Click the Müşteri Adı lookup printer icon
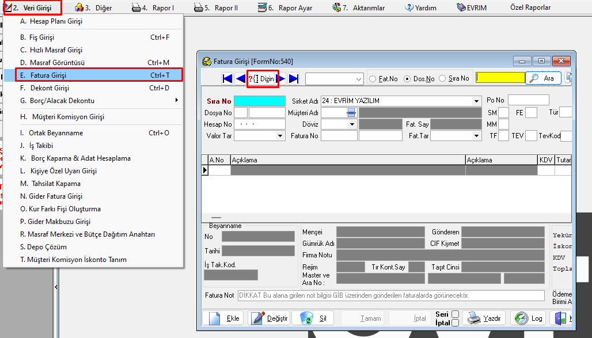The width and height of the screenshot is (592, 338). pos(351,112)
